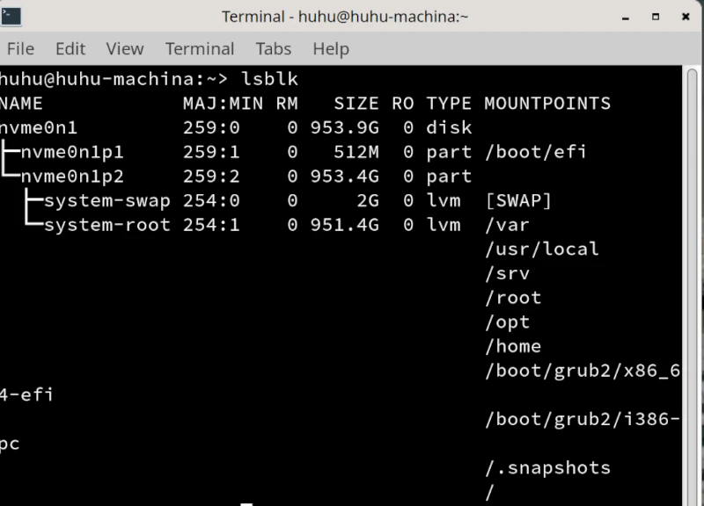Minimize the Terminal window
The height and width of the screenshot is (506, 704).
(626, 17)
